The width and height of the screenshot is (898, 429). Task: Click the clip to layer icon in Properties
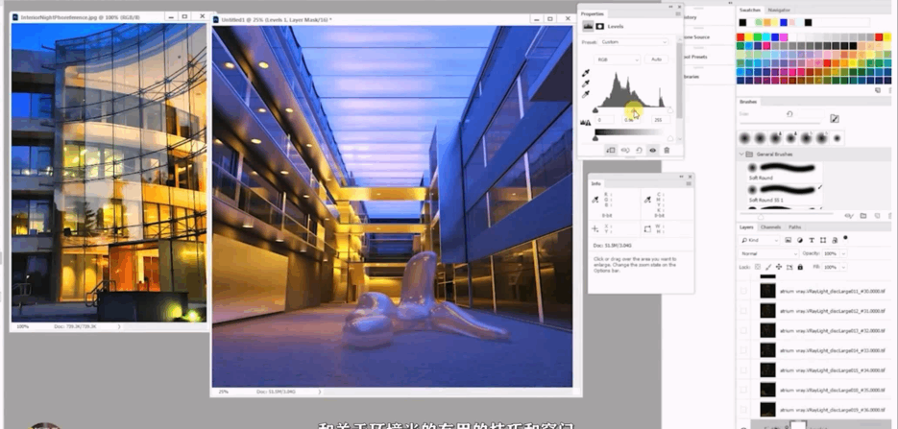[611, 151]
